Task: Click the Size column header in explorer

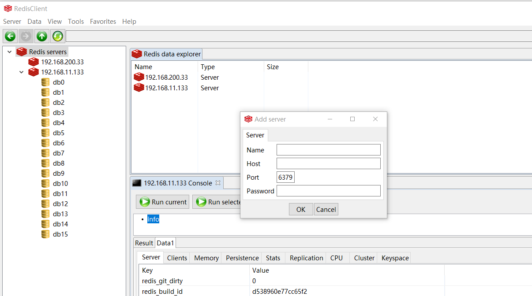Action: pyautogui.click(x=286, y=67)
